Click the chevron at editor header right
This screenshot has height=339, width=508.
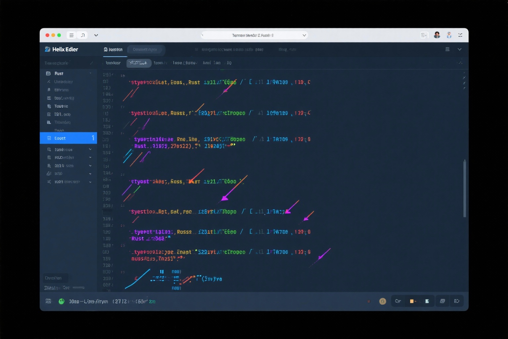(x=459, y=49)
